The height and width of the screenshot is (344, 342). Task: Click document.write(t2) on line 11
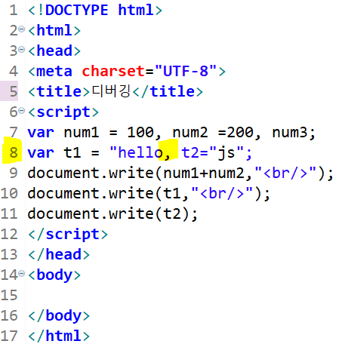(108, 213)
